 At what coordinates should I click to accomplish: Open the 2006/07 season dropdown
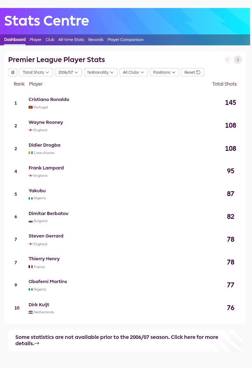(x=68, y=72)
